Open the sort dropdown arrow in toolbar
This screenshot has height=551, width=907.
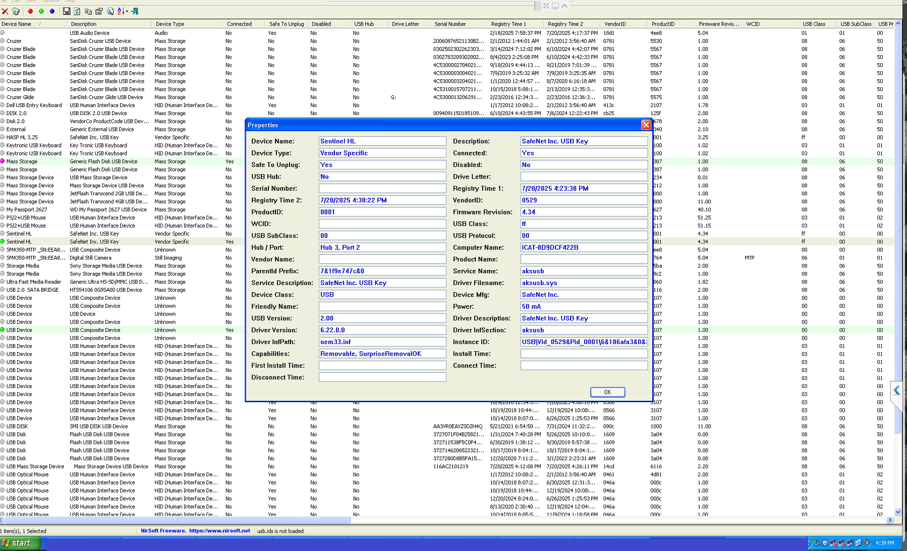coord(127,11)
